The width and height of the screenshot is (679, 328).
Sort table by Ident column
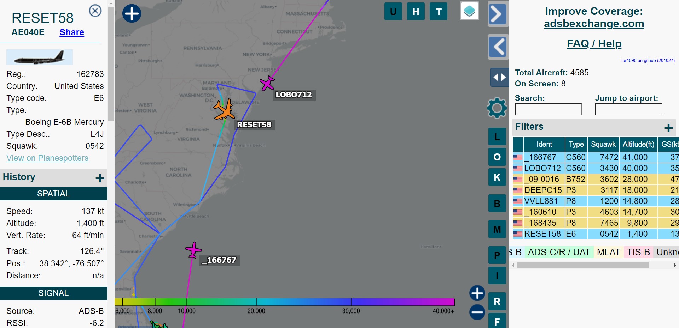544,144
